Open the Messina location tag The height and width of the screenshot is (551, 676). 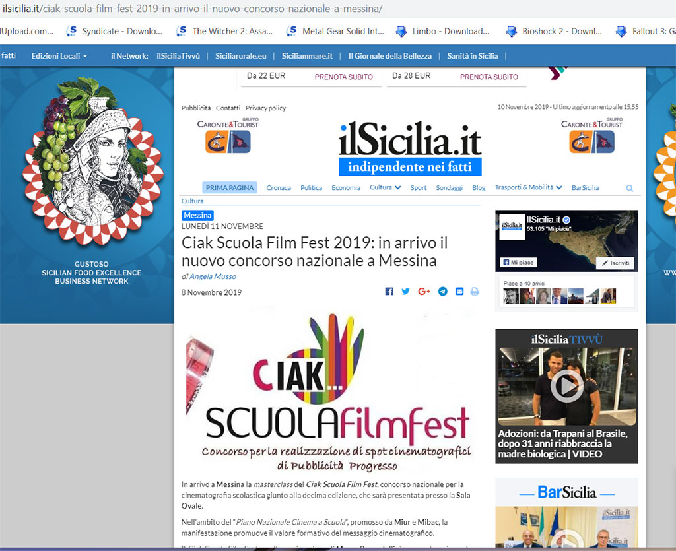(197, 215)
